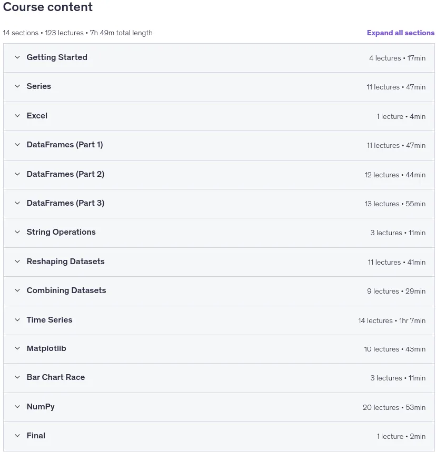The width and height of the screenshot is (436, 452).
Task: Select the Time Series section title text
Action: click(49, 320)
